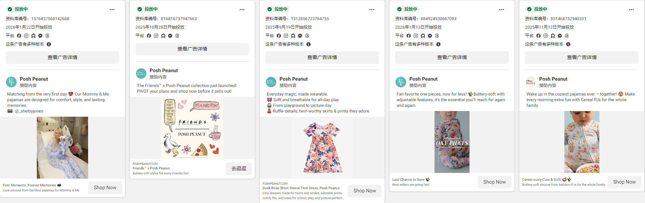Click Posh Peanut avatar on Mommy & Me ad
The width and height of the screenshot is (645, 203).
click(11, 82)
